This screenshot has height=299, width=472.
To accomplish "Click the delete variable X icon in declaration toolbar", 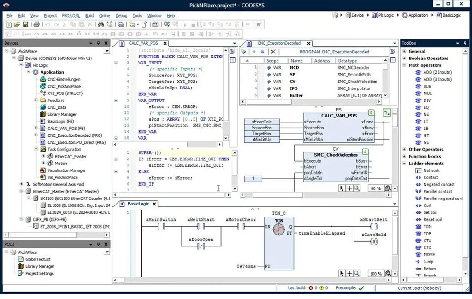I will click(x=273, y=52).
